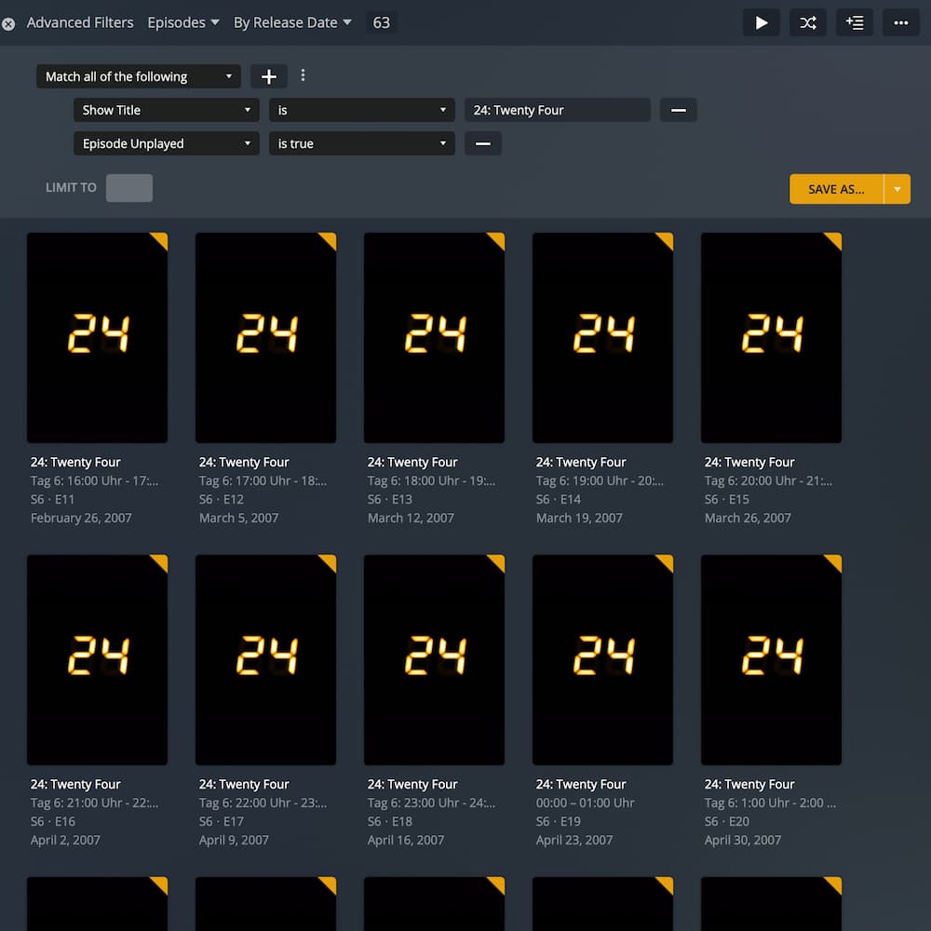Click the 24: Twenty Four value field
Image resolution: width=931 pixels, height=931 pixels.
(557, 111)
